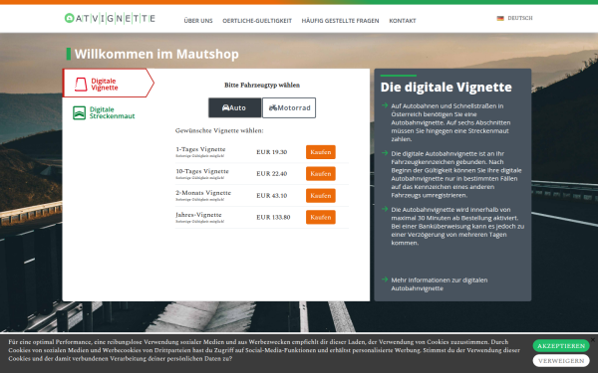Open Mehr Informationen zur digitalen Autobahnvignette link
The width and height of the screenshot is (598, 373).
tap(439, 283)
